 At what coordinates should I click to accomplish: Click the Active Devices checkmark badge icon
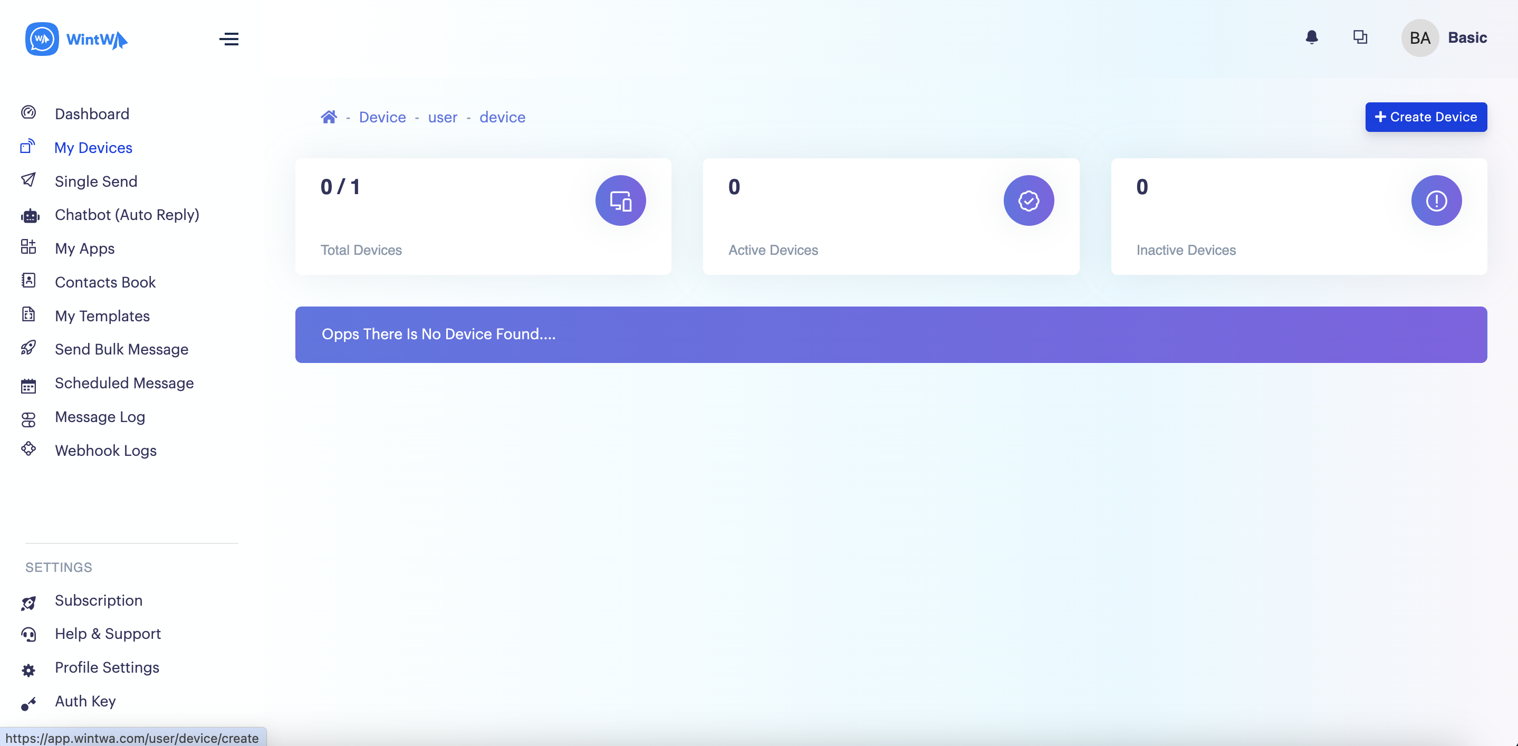pos(1029,200)
